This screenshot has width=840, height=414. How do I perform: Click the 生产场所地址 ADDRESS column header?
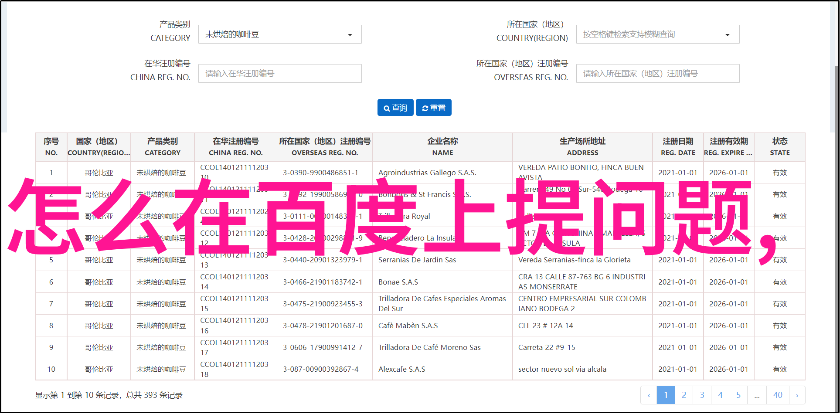(583, 147)
